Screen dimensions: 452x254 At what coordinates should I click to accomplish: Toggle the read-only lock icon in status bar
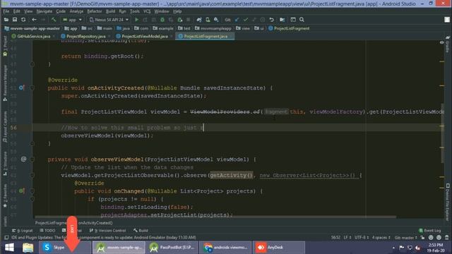422,238
